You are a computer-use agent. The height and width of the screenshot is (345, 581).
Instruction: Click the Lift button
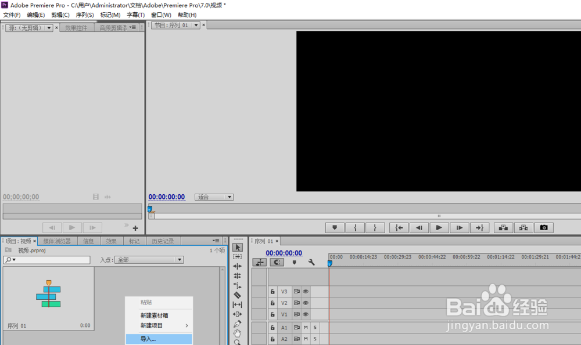point(503,228)
